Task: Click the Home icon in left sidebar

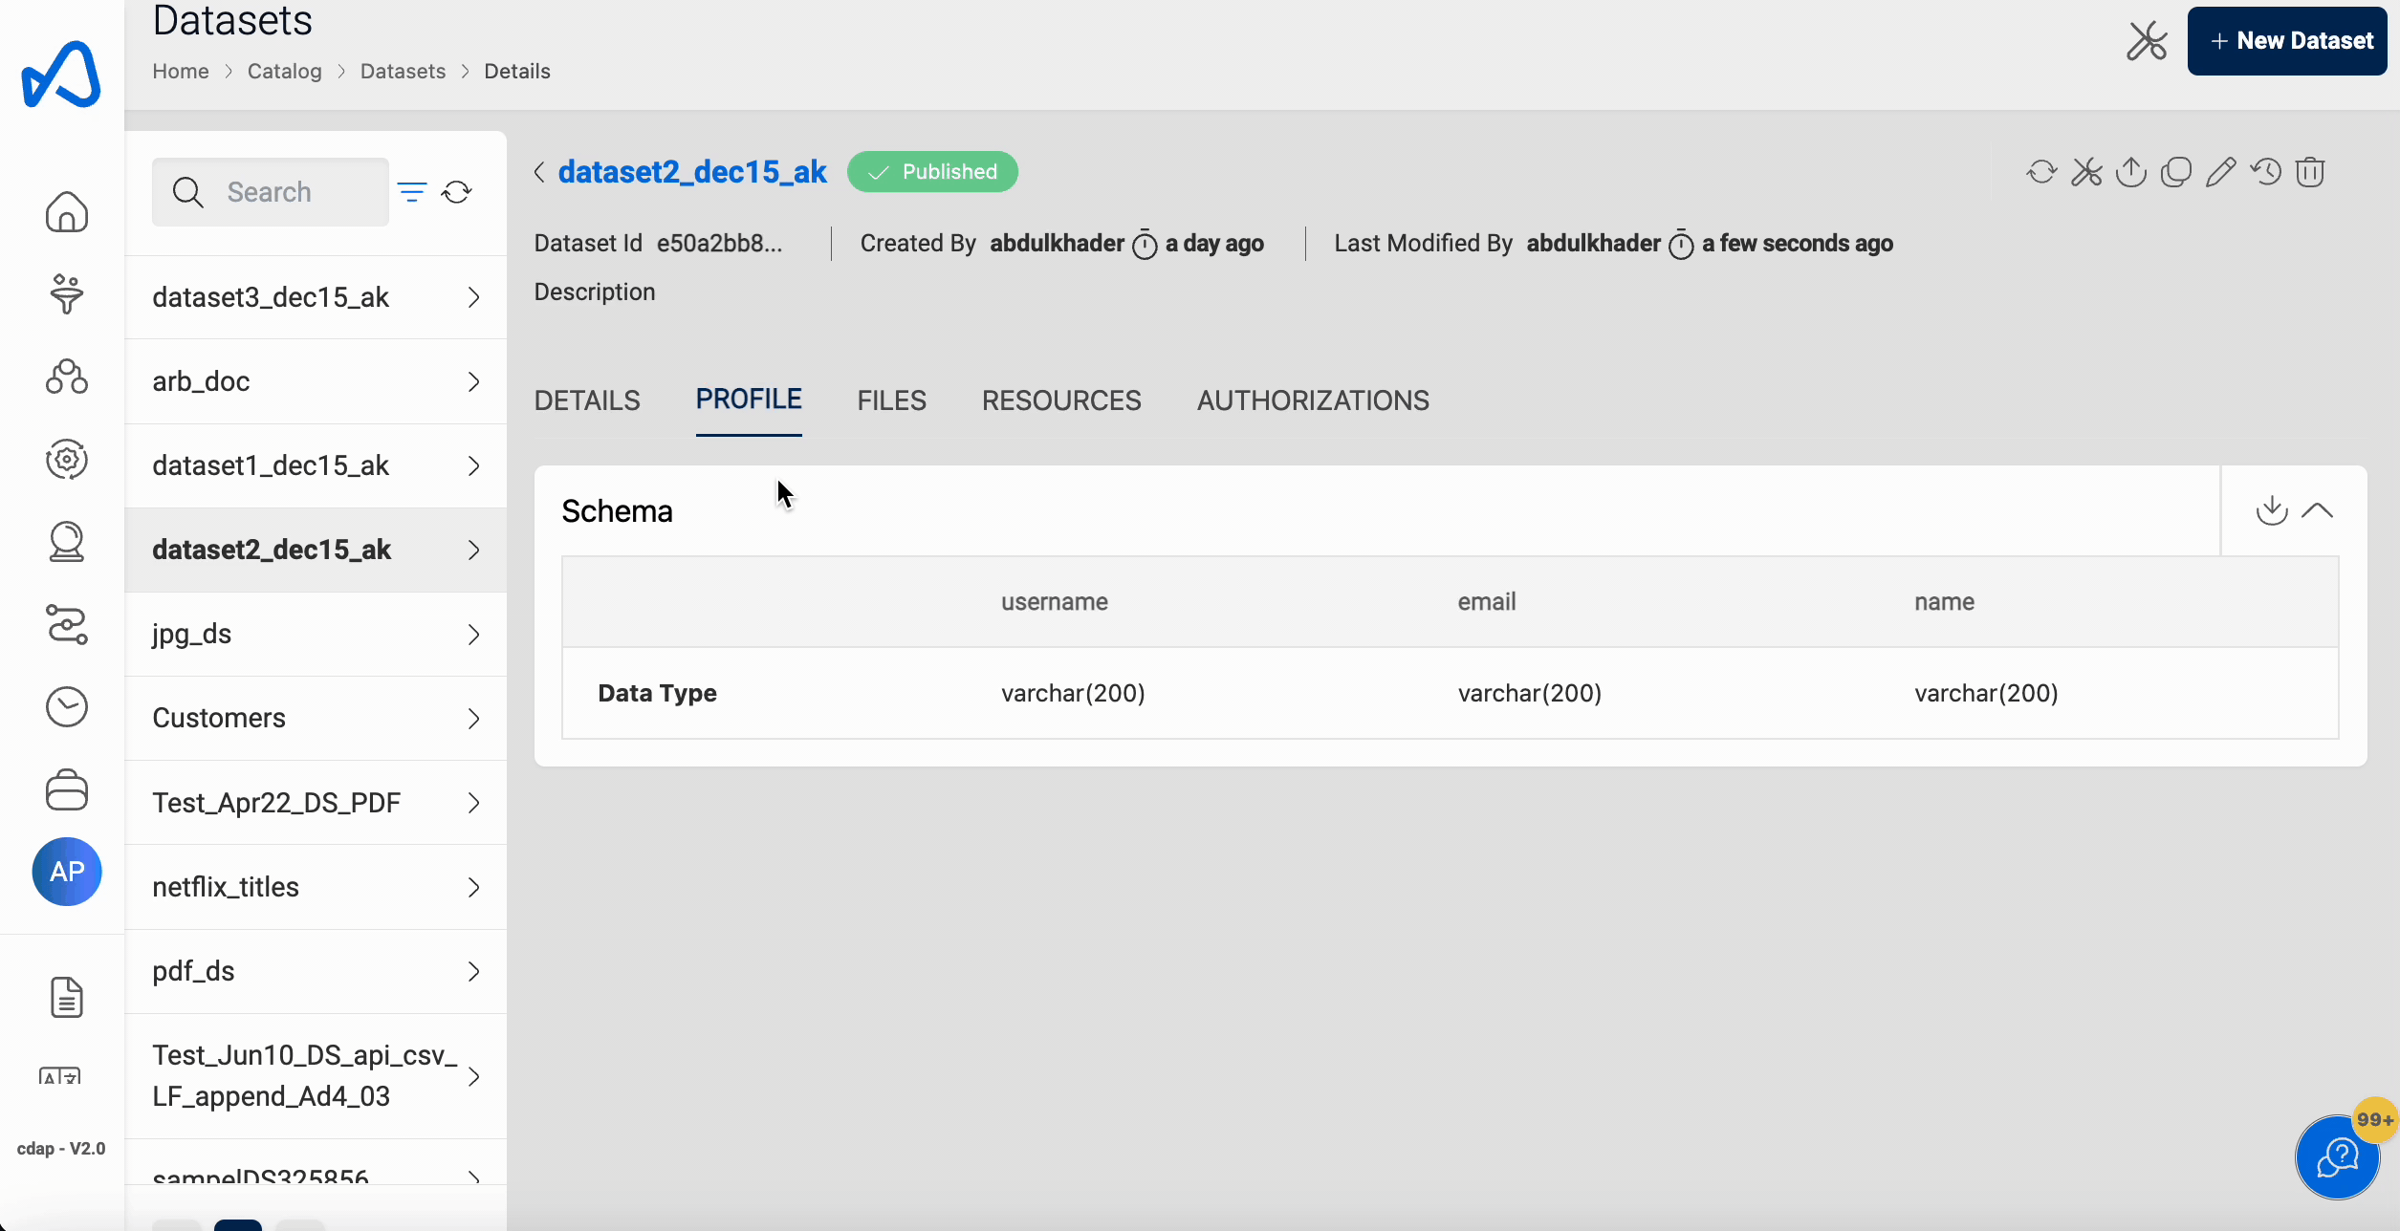Action: (66, 210)
